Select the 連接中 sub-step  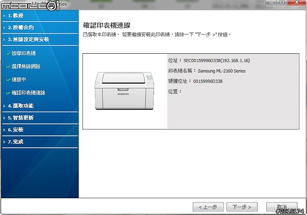pos(19,80)
